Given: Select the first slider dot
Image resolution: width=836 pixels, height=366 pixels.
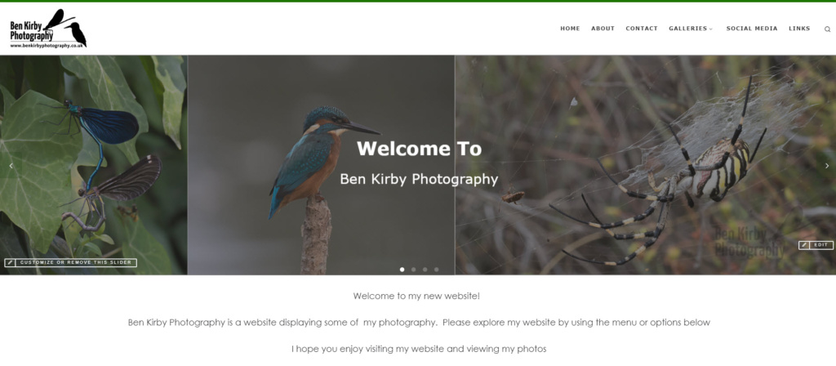Looking at the screenshot, I should (402, 270).
